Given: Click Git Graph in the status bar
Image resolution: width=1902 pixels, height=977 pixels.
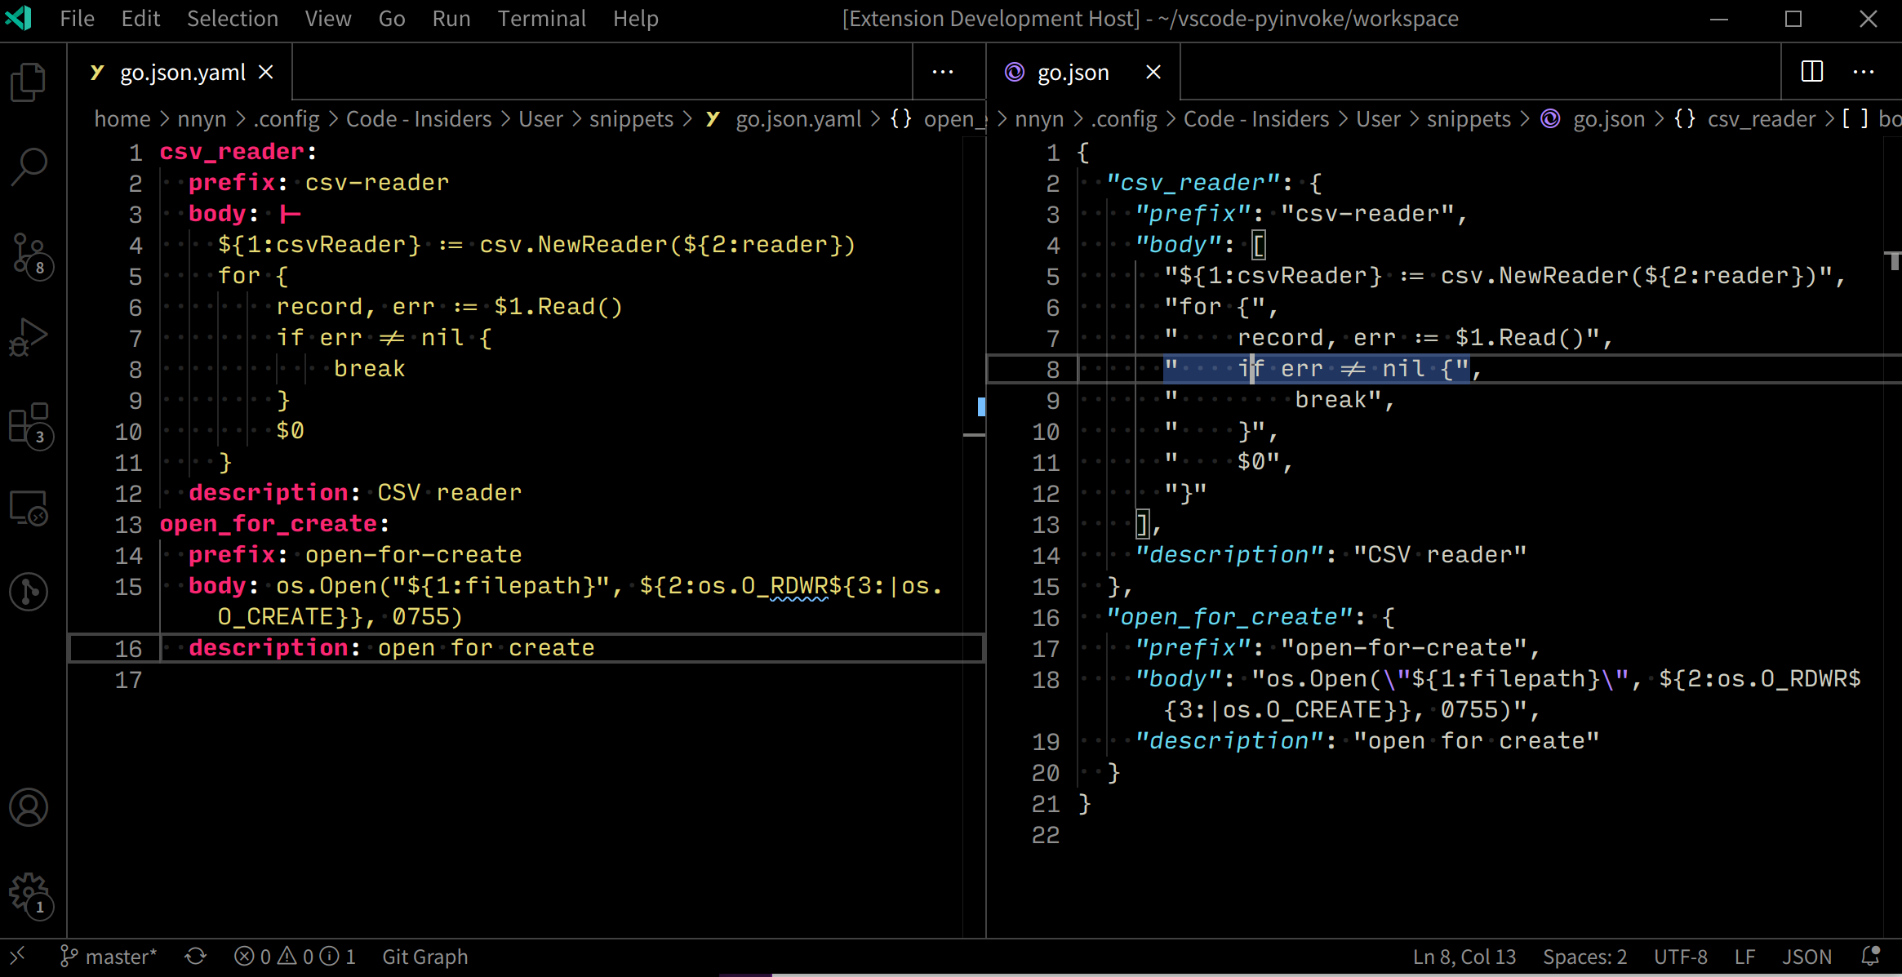Looking at the screenshot, I should tap(424, 957).
